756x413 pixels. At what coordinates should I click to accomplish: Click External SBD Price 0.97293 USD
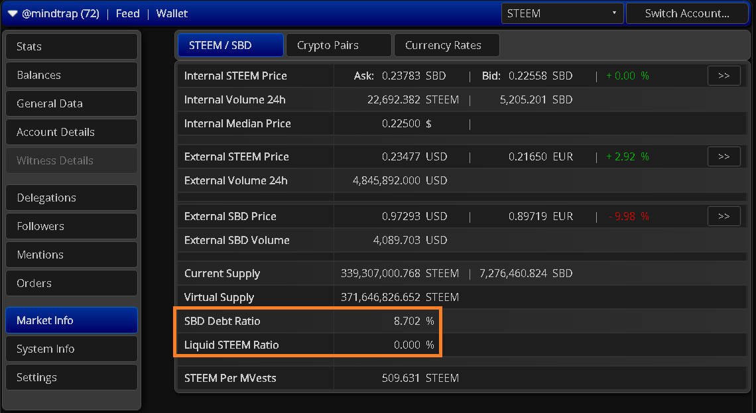[x=414, y=216]
